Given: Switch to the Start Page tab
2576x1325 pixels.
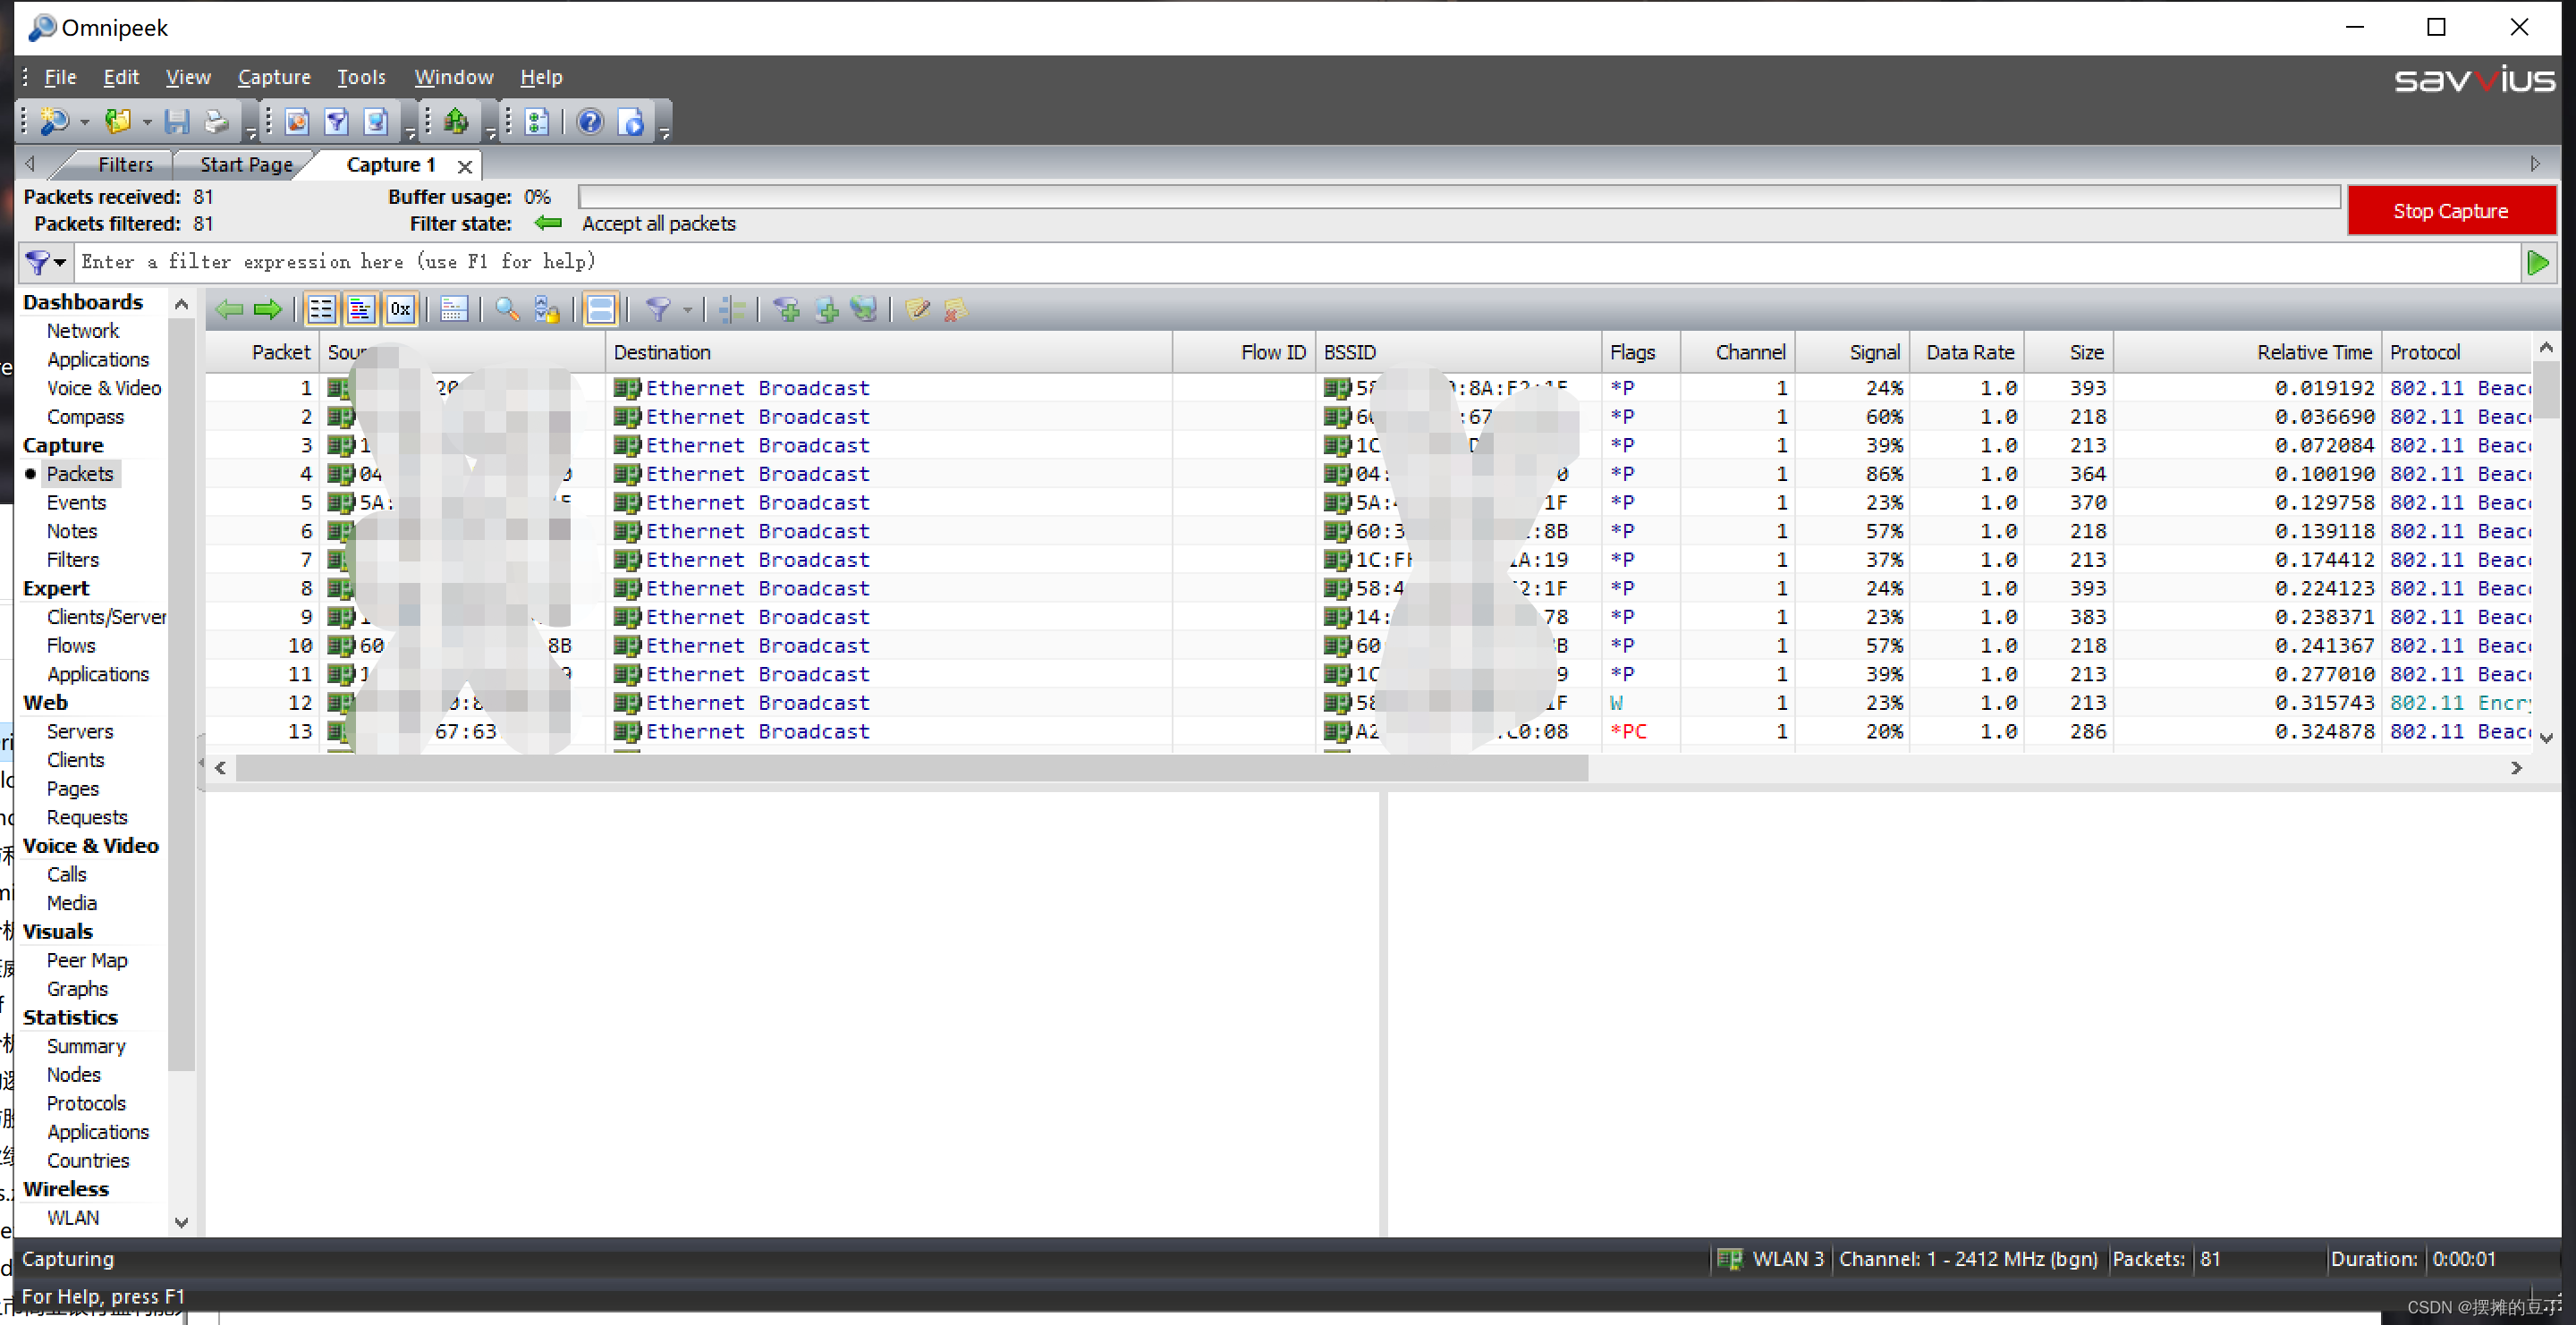Looking at the screenshot, I should click(x=245, y=165).
